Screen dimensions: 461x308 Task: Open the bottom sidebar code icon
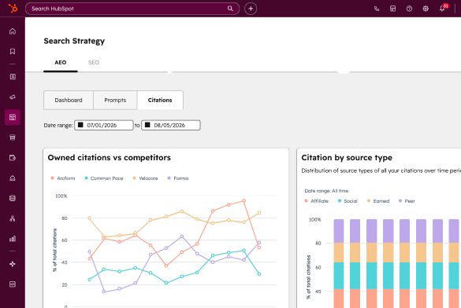[x=13, y=284]
